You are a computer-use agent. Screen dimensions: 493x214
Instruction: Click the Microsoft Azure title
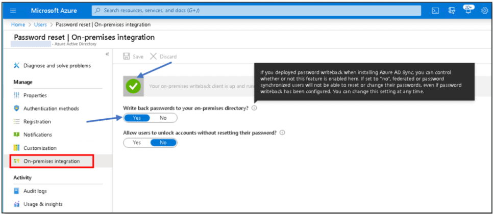(54, 10)
